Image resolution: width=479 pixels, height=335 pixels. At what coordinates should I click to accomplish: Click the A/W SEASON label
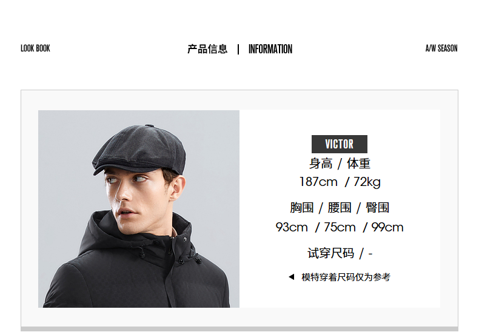tap(441, 48)
